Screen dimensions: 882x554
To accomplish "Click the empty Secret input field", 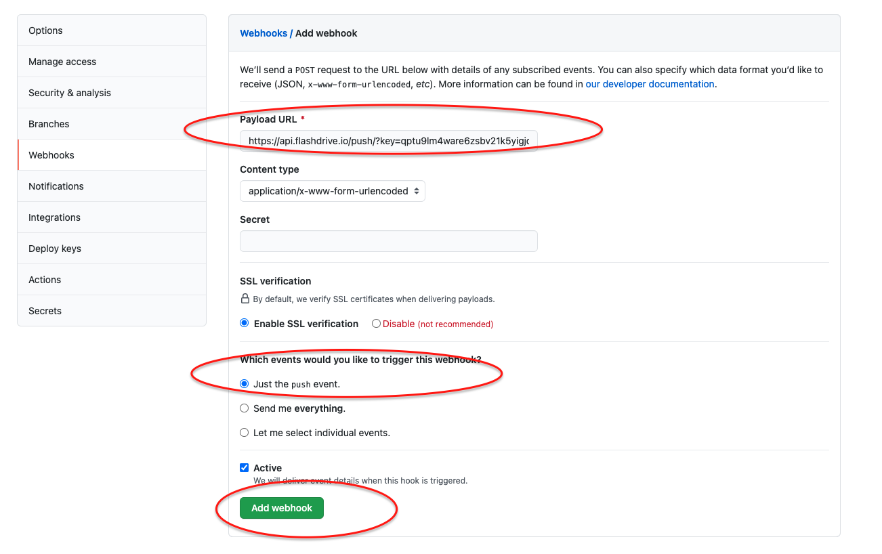I will (388, 241).
